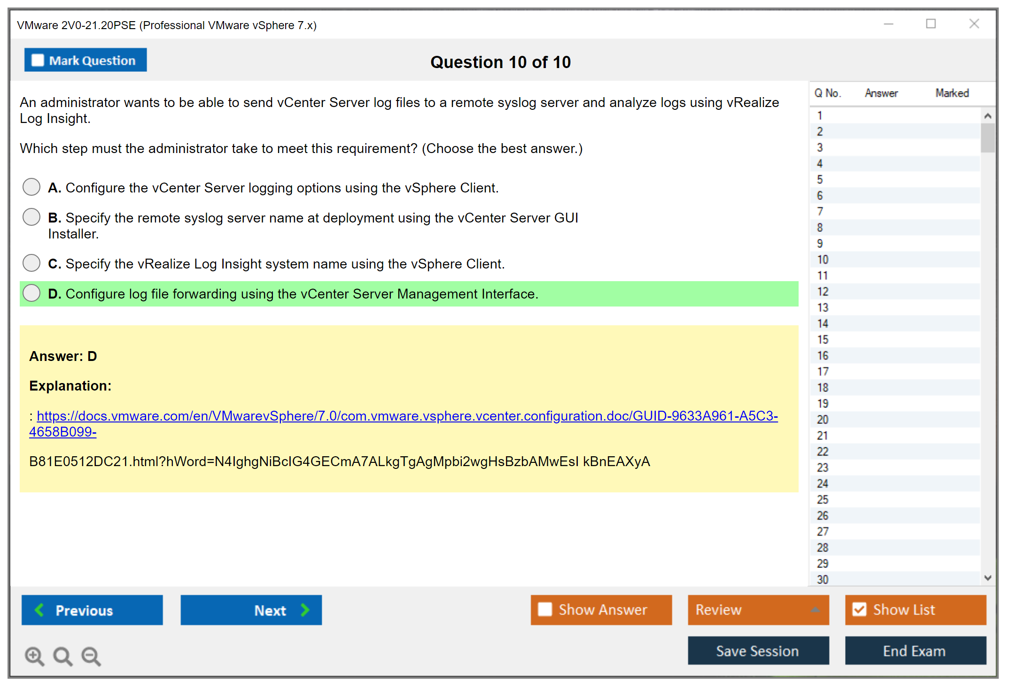Maximize the exam window

point(931,24)
